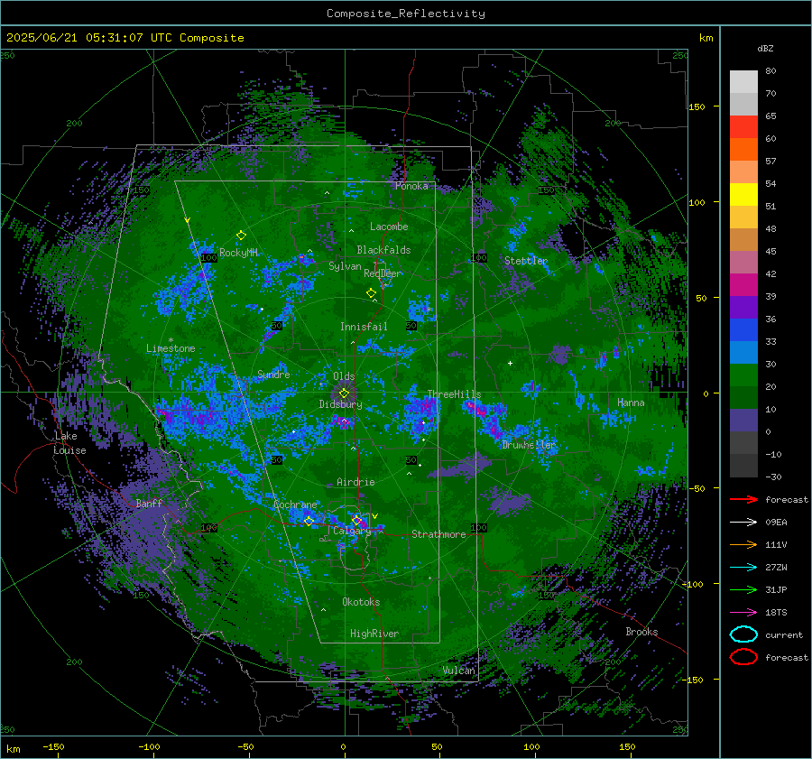Click the orange 111V arrow in legend

pos(743,544)
